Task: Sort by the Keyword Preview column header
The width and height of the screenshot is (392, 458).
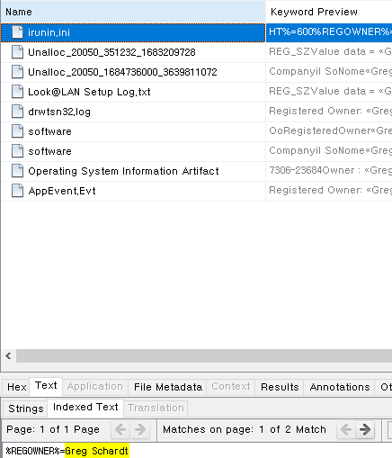Action: click(329, 12)
